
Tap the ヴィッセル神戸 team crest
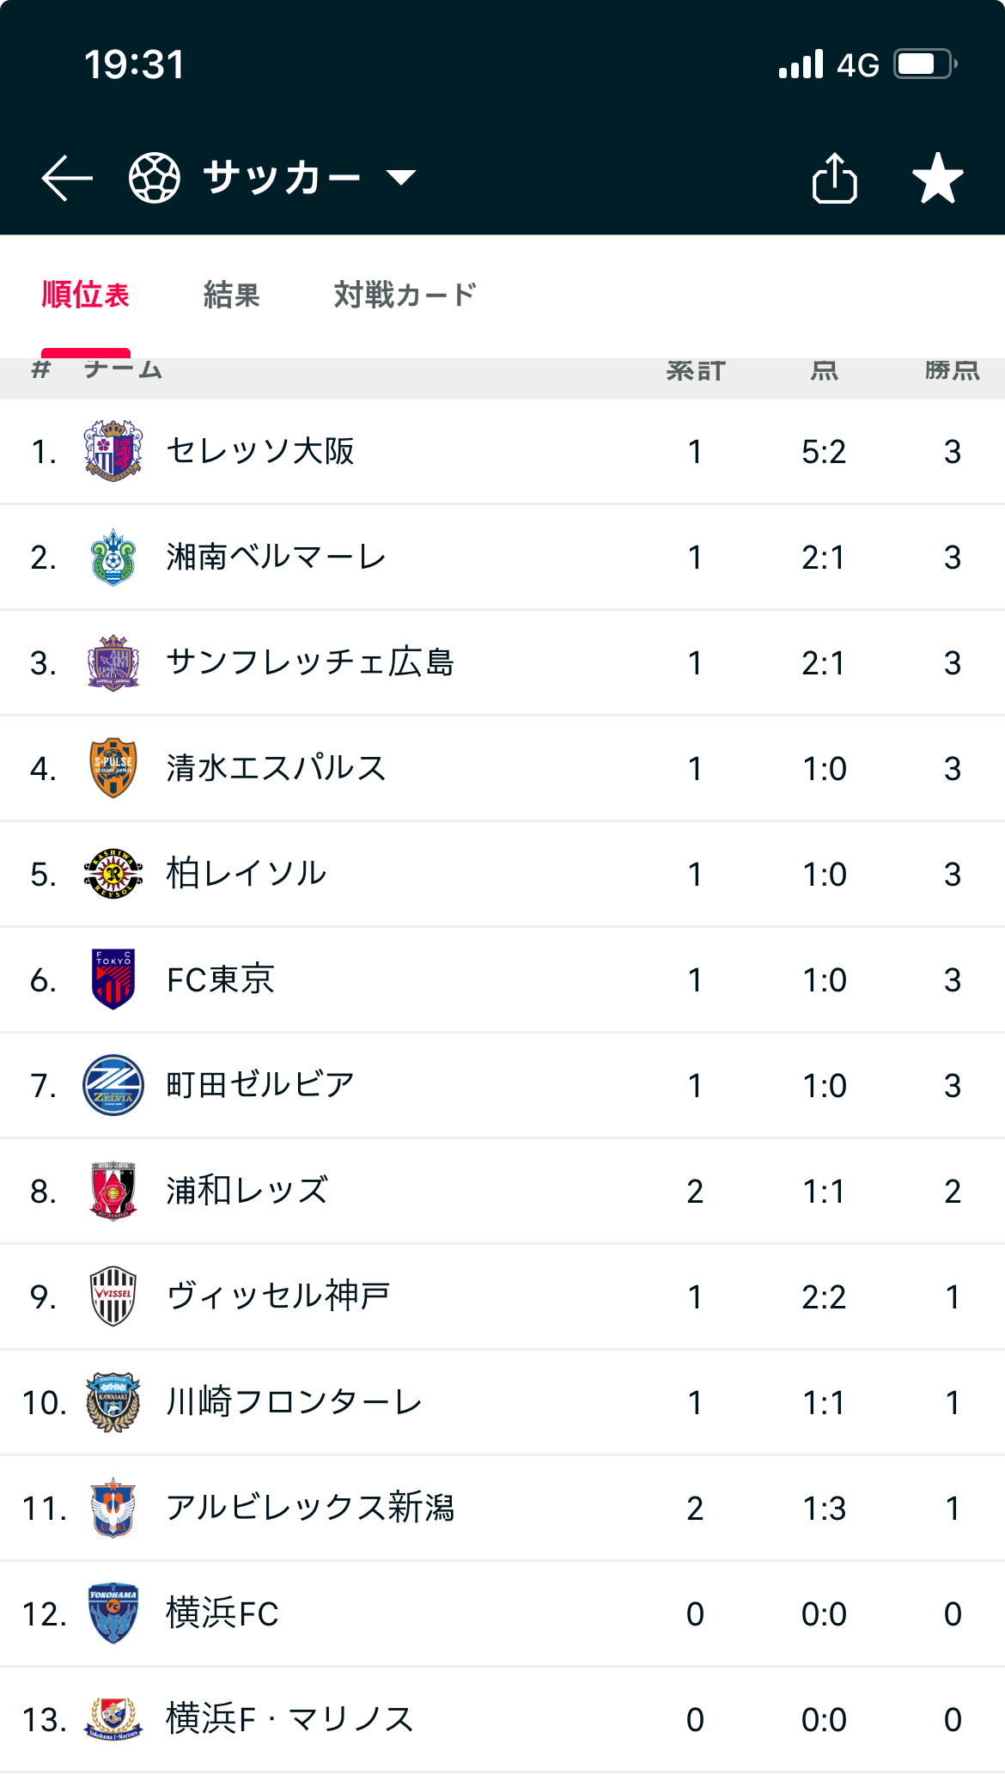[x=113, y=1296]
